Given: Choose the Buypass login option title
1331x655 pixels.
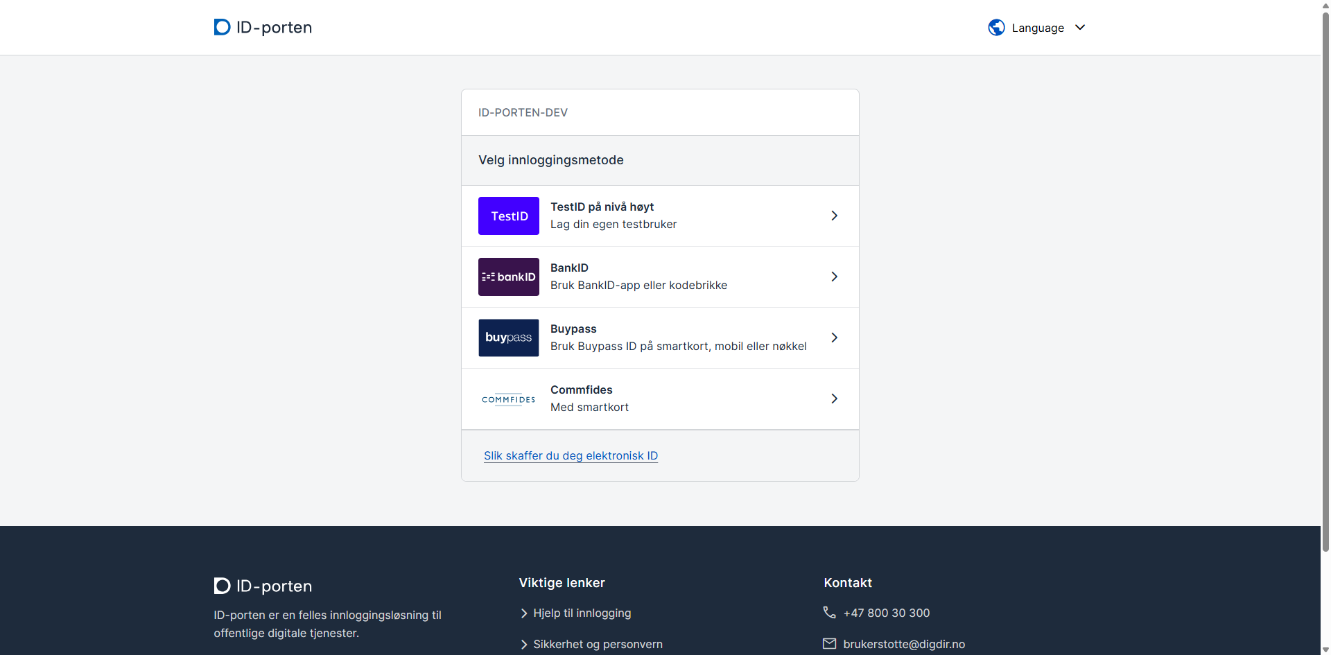Looking at the screenshot, I should (573, 329).
